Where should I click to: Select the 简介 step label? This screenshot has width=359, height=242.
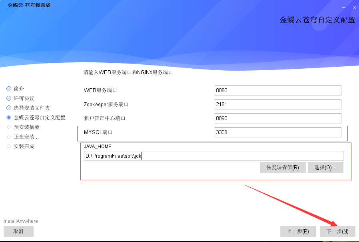point(19,89)
